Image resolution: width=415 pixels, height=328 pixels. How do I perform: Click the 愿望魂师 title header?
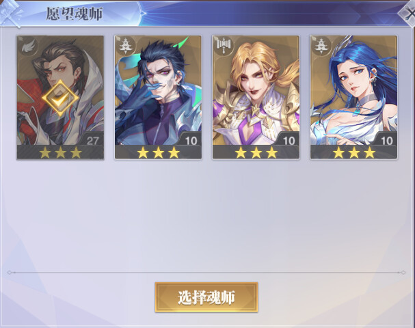click(x=75, y=14)
